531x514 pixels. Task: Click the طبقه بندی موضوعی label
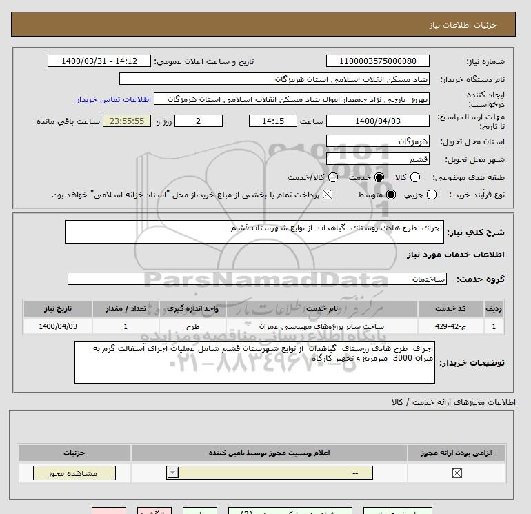coord(468,177)
